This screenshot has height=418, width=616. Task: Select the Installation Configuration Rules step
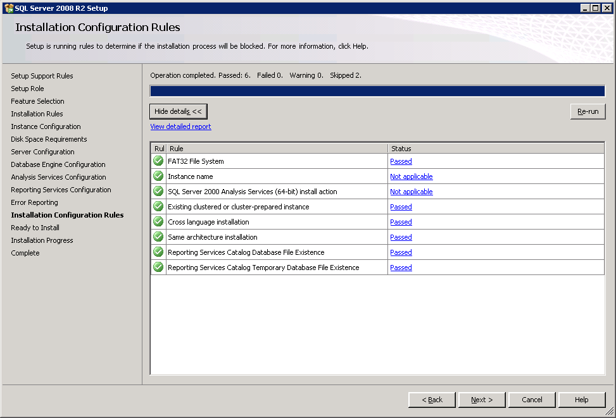point(67,215)
